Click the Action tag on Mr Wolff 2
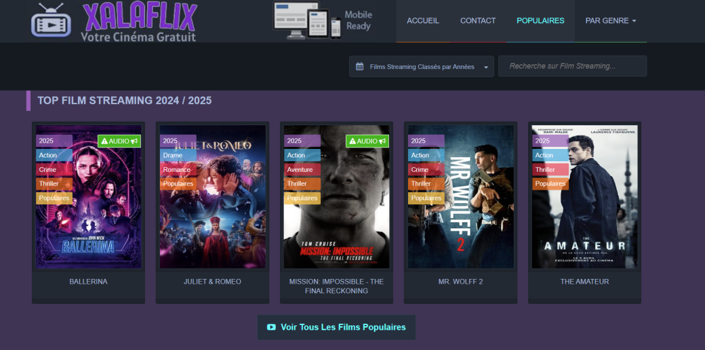705x350 pixels. coord(426,155)
